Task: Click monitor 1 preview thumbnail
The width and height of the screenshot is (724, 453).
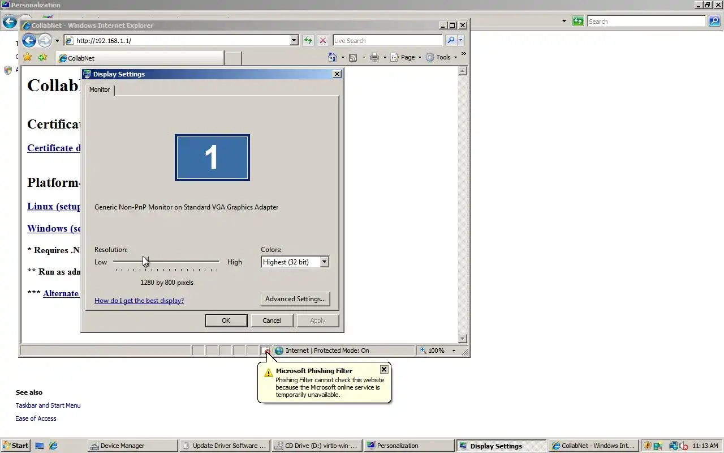Action: point(212,157)
